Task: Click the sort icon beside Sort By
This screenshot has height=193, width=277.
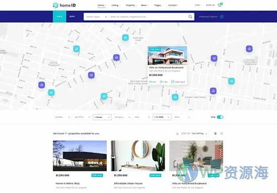Action: coord(178,134)
